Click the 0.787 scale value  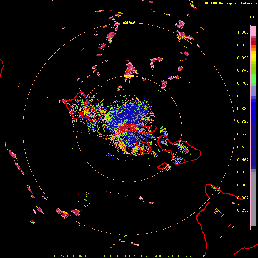pyautogui.click(x=243, y=83)
